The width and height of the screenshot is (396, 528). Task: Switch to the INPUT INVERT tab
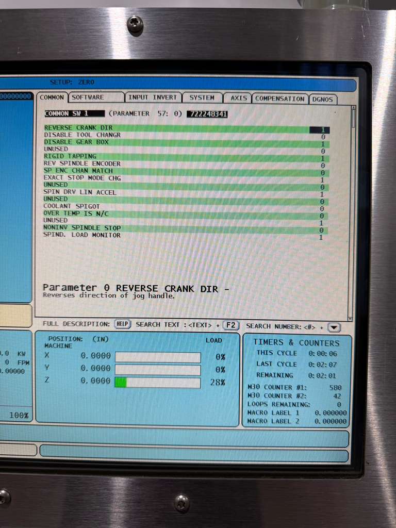pyautogui.click(x=153, y=97)
